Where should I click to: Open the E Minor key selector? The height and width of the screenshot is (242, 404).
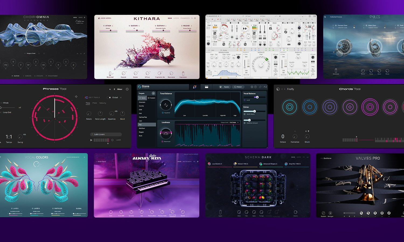[x=118, y=89]
